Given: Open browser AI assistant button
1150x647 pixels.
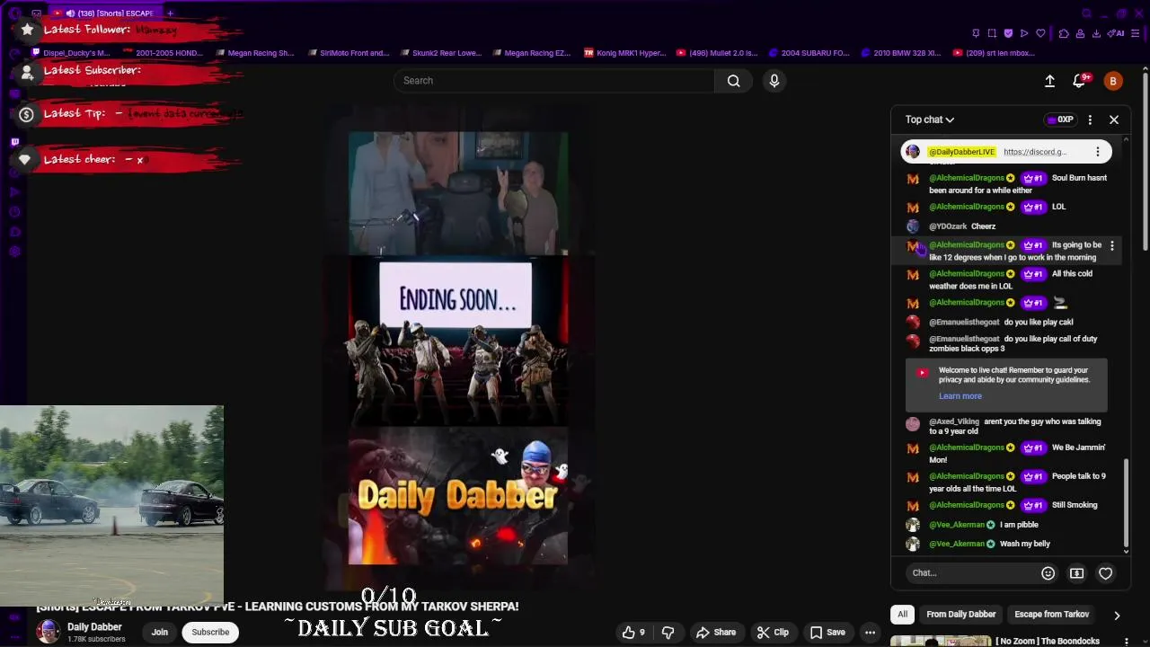Looking at the screenshot, I should click(x=1117, y=34).
